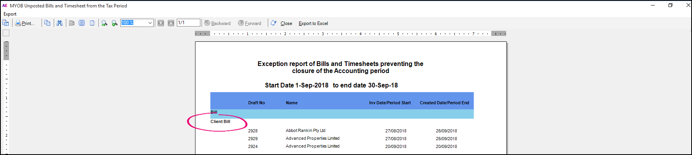Click the zoom out magnifier icon
Screen dimensions: 692x155
(x=104, y=23)
